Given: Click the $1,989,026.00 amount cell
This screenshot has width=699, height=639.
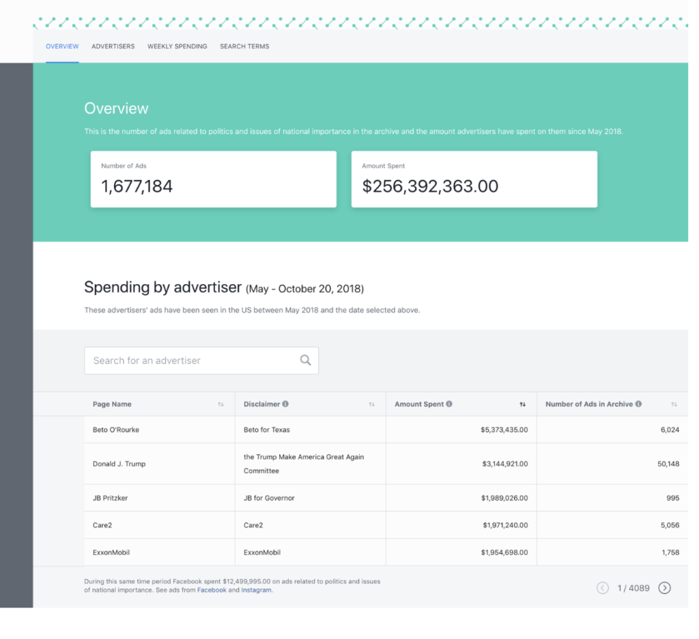Looking at the screenshot, I should point(461,498).
